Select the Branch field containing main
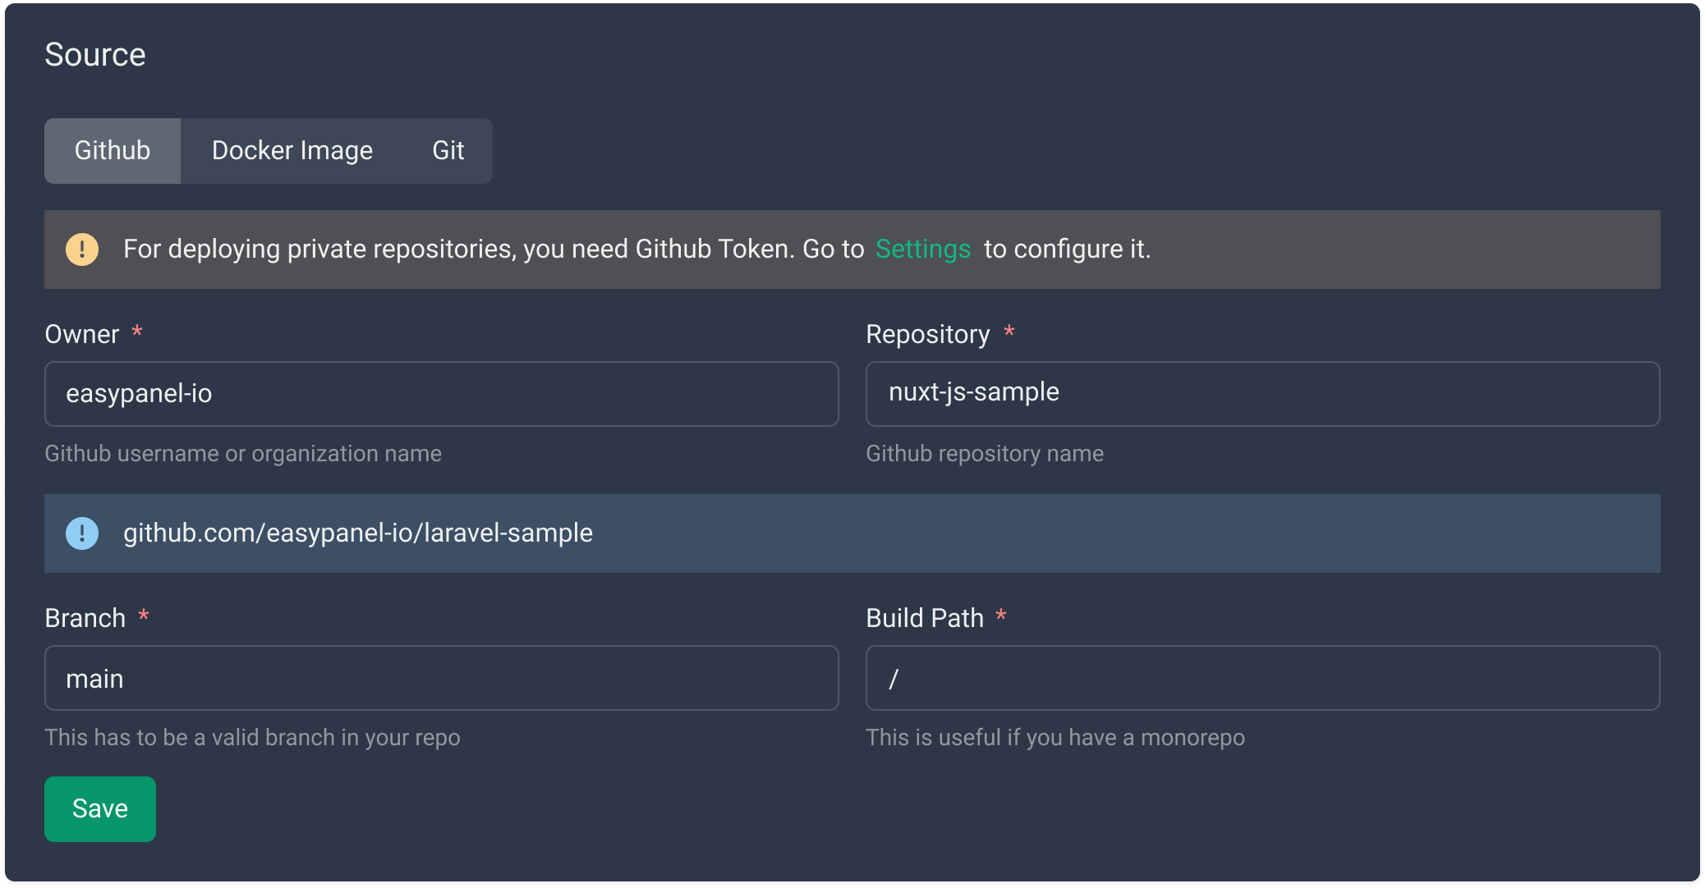1705x888 pixels. (x=441, y=678)
